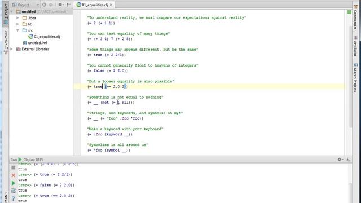Click line (= __ (= "foo" :foo 'foo))
The width and height of the screenshot is (361, 203).
(x=115, y=118)
